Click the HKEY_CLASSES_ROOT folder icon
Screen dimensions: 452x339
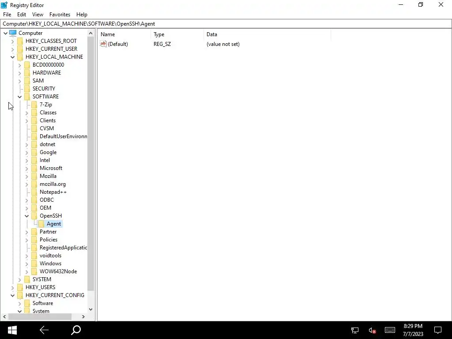pos(20,41)
